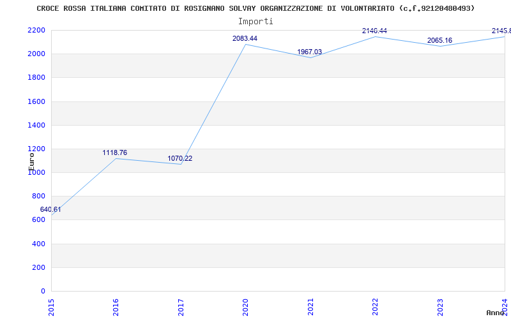
Task: Click the 600 y-axis tick label
Action: pyautogui.click(x=38, y=220)
